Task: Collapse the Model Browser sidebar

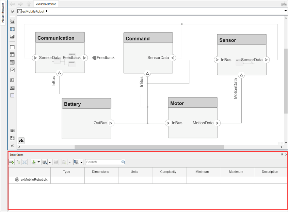Action: tap(12, 146)
